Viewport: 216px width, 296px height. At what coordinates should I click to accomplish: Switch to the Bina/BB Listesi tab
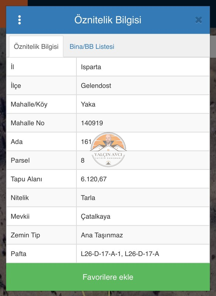92,47
